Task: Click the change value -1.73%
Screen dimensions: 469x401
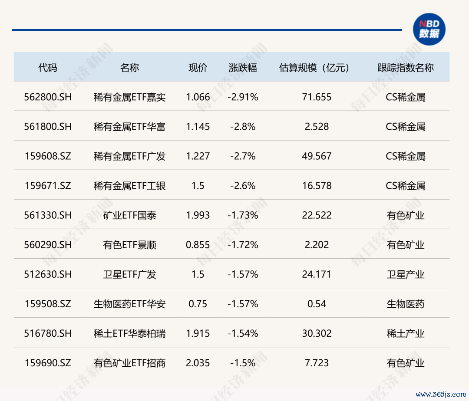Action: [243, 215]
